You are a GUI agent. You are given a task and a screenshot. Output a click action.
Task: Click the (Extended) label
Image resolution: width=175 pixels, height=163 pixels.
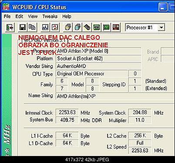click(156, 88)
